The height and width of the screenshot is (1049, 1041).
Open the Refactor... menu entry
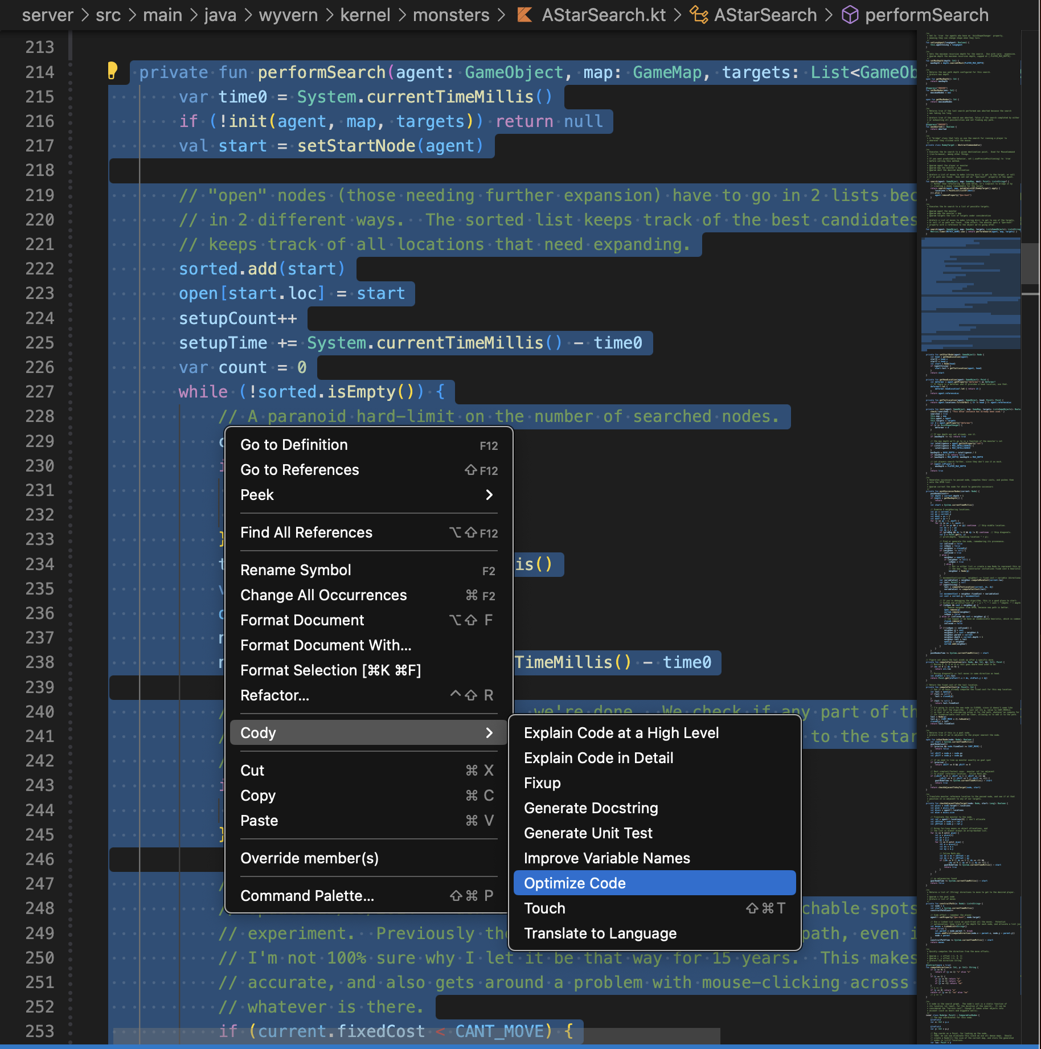pyautogui.click(x=368, y=695)
